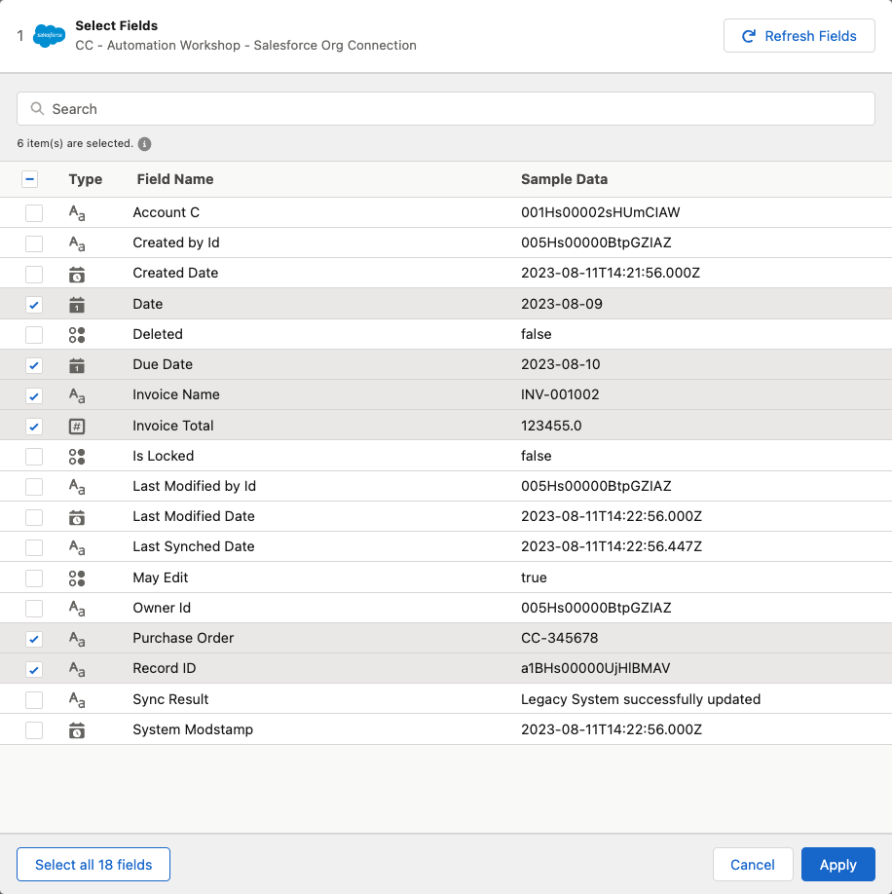Click the Salesforce cloud logo icon
This screenshot has height=894, width=892.
[x=49, y=36]
